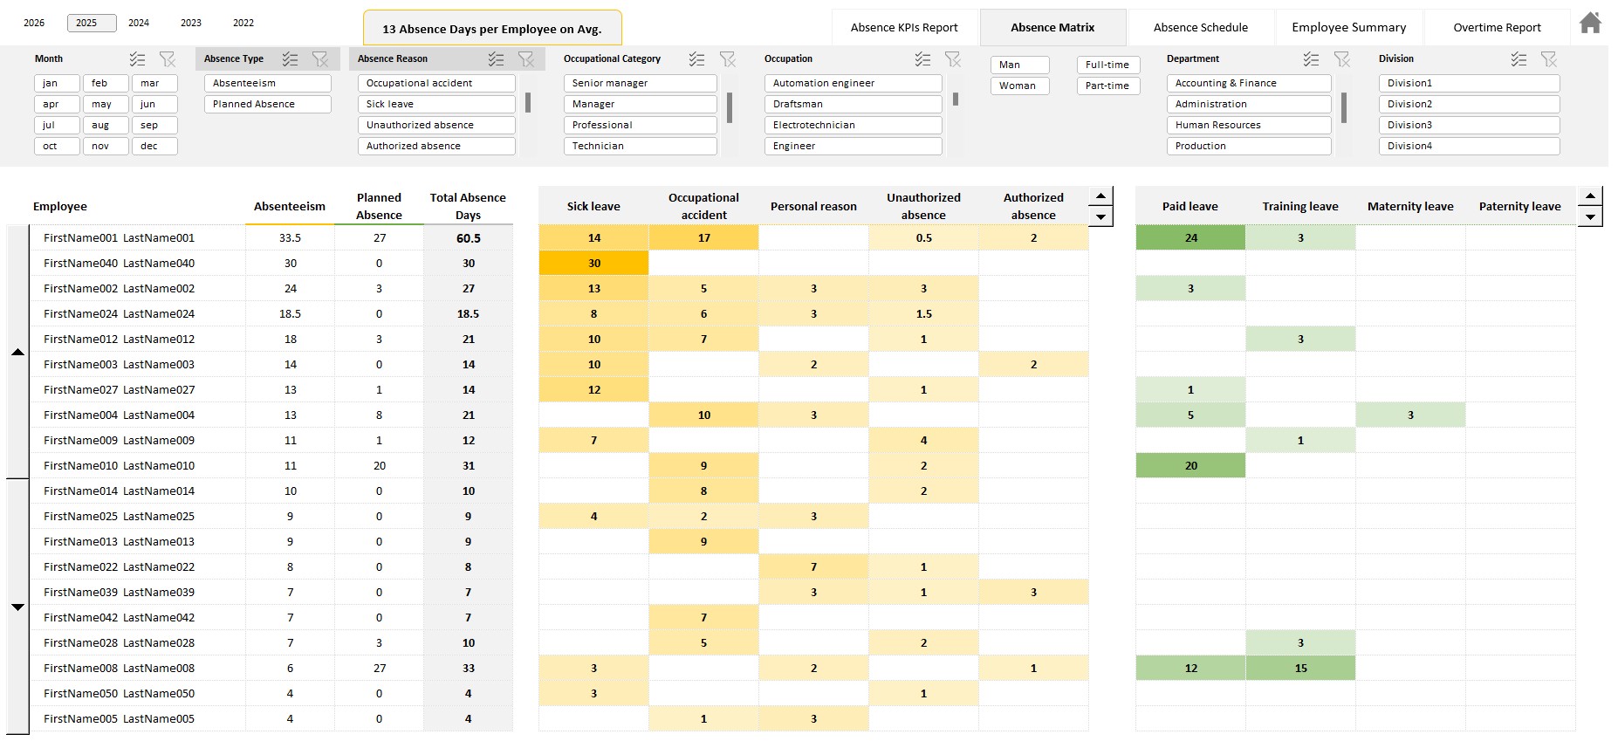Toggle multi-select for Occupational Category slicer

pos(696,59)
